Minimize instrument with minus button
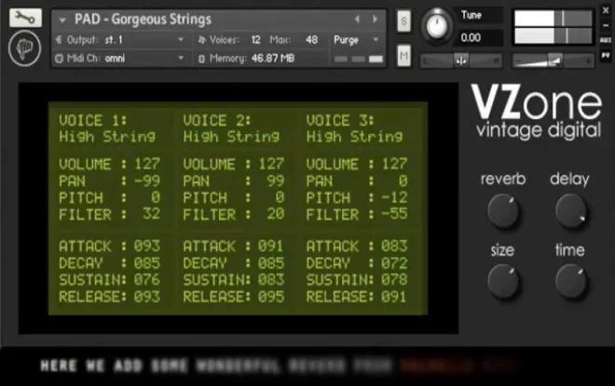 (606, 25)
